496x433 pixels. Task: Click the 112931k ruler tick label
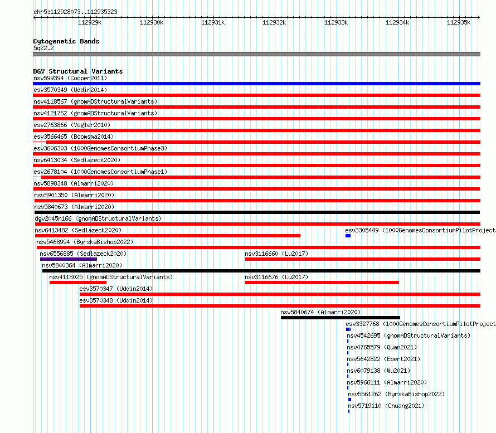click(213, 22)
